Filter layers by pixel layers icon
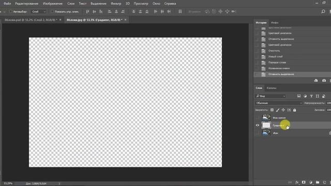 [299, 96]
